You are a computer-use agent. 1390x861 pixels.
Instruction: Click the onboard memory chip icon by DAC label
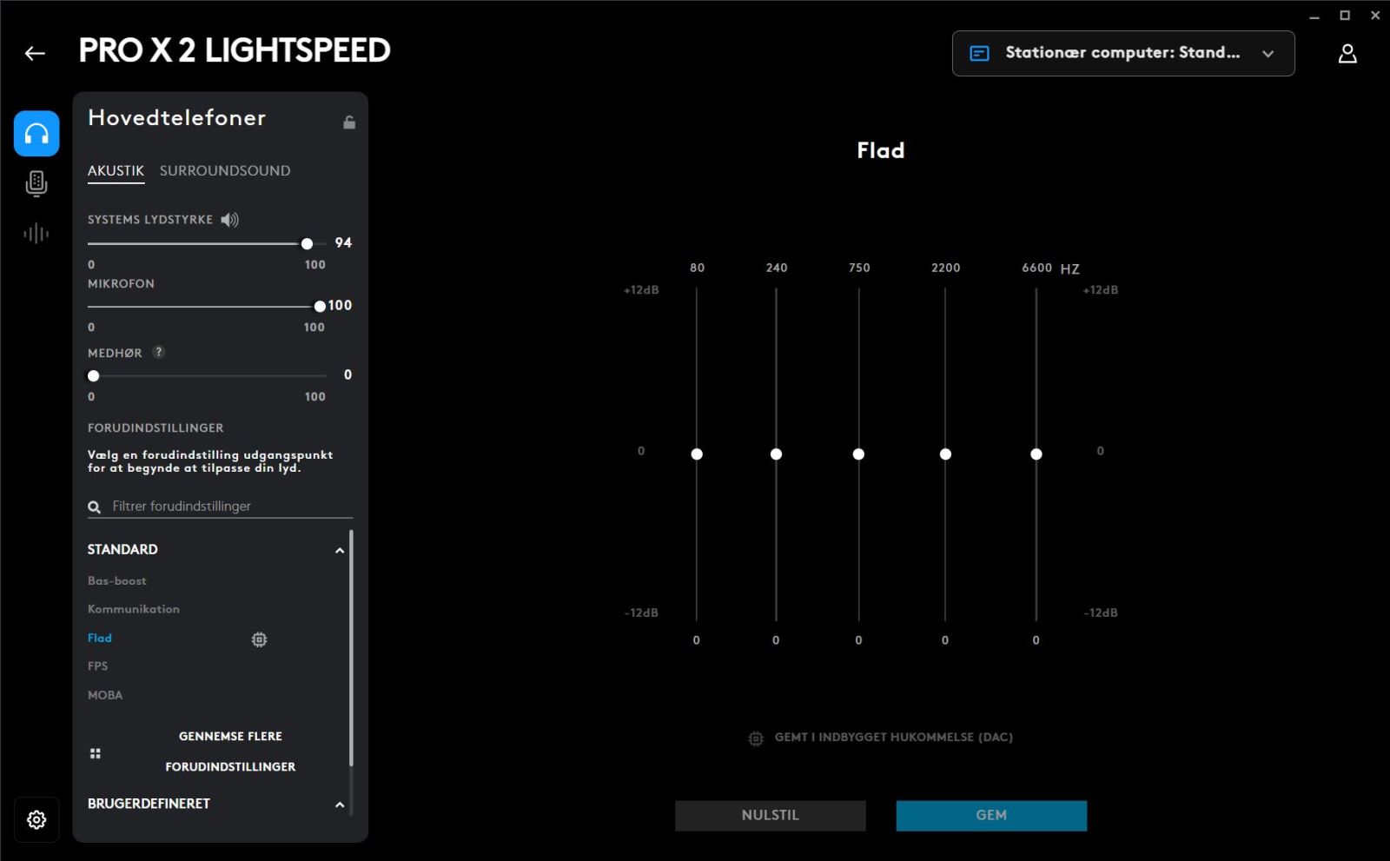[756, 738]
